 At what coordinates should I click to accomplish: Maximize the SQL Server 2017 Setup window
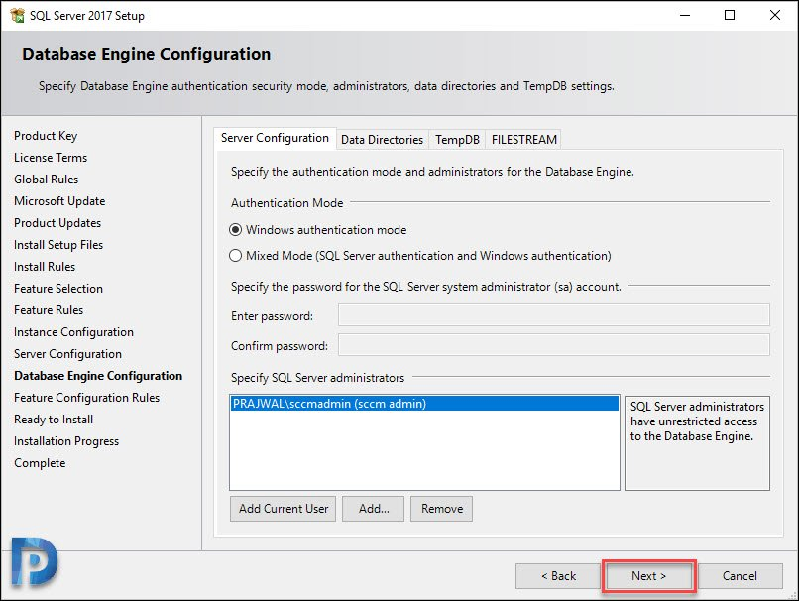tap(730, 15)
